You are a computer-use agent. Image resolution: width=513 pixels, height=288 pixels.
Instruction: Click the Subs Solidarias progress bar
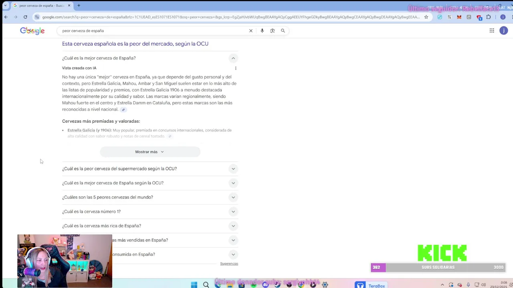coord(438,267)
